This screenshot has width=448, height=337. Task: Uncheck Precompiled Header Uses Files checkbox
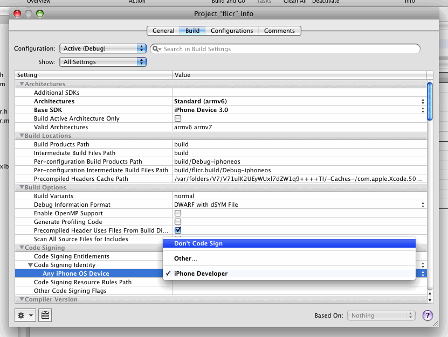click(x=178, y=230)
